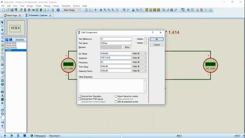Select the Selection Mode arrow tool

pyautogui.click(x=2, y=23)
